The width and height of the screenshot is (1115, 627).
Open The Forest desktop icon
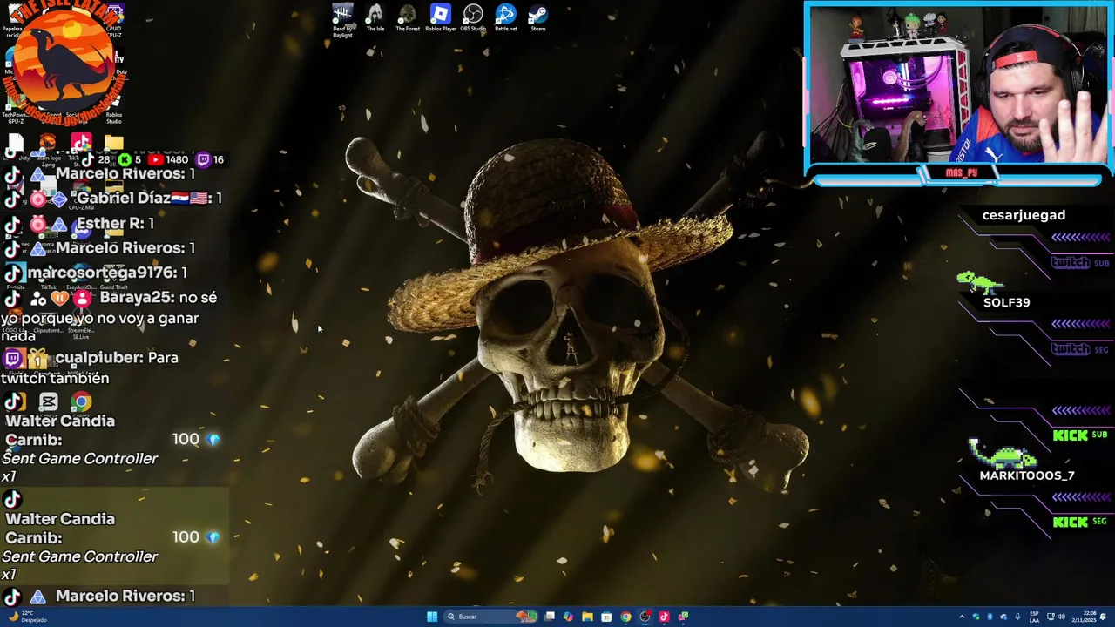[407, 19]
